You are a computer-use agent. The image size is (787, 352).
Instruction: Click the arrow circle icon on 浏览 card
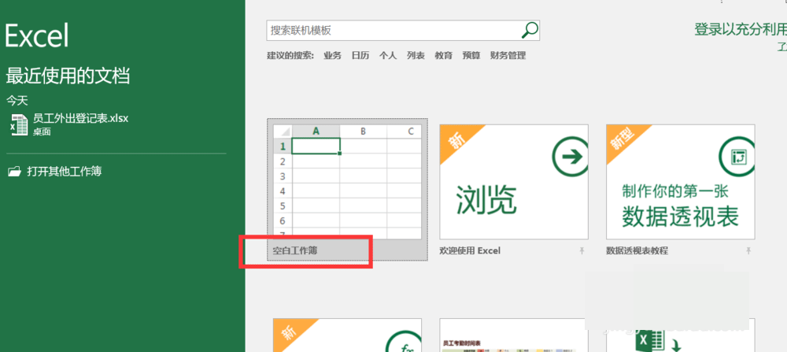coord(570,157)
